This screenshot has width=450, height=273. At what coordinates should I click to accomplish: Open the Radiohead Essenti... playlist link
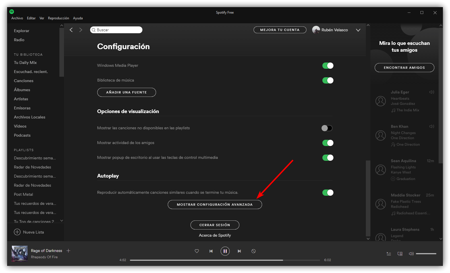point(413,213)
